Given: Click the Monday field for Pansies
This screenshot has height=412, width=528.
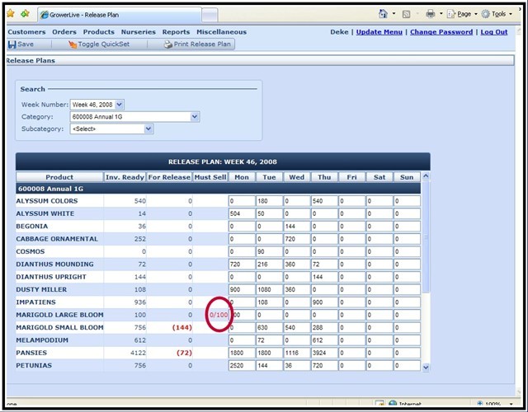Looking at the screenshot, I should click(241, 353).
